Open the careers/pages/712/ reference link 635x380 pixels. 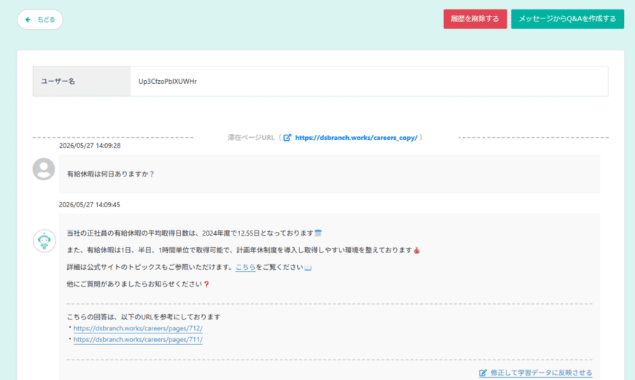point(138,328)
